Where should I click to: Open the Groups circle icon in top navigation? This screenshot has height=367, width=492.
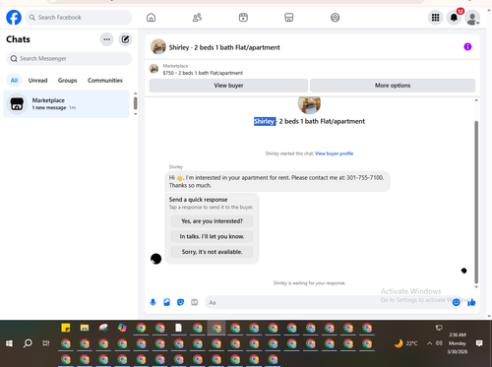tap(335, 18)
